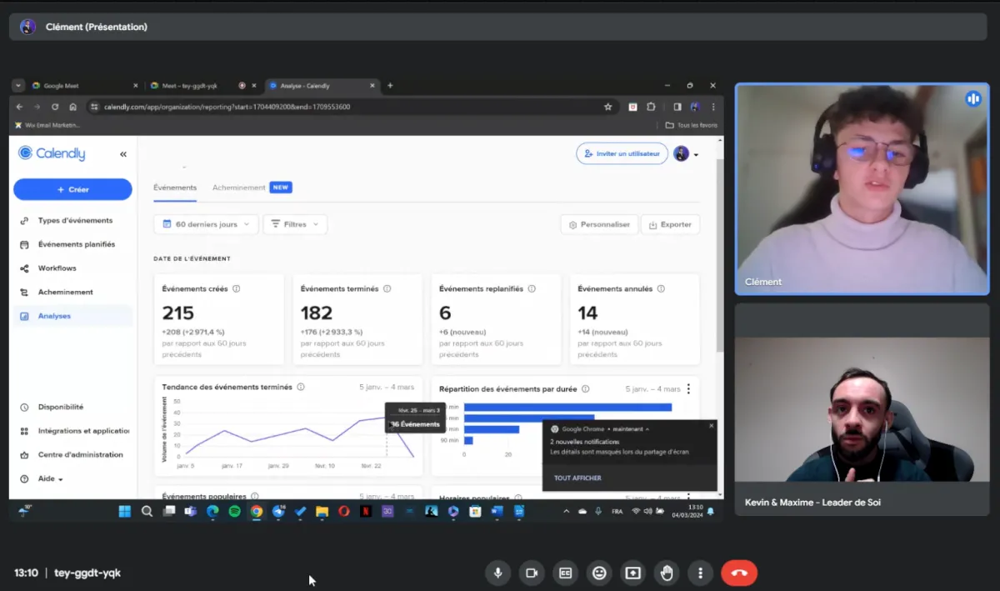
Task: Toggle the microphone in Meet controls
Action: 498,573
